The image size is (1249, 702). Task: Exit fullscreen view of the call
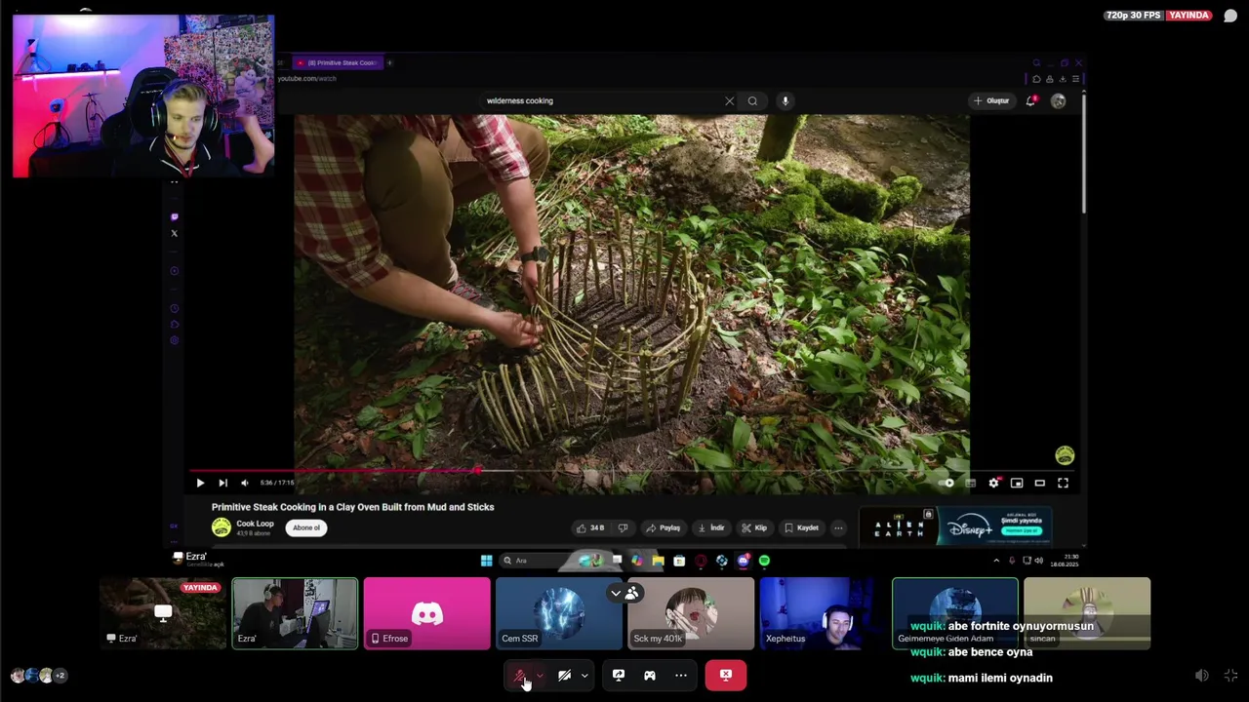1230,675
